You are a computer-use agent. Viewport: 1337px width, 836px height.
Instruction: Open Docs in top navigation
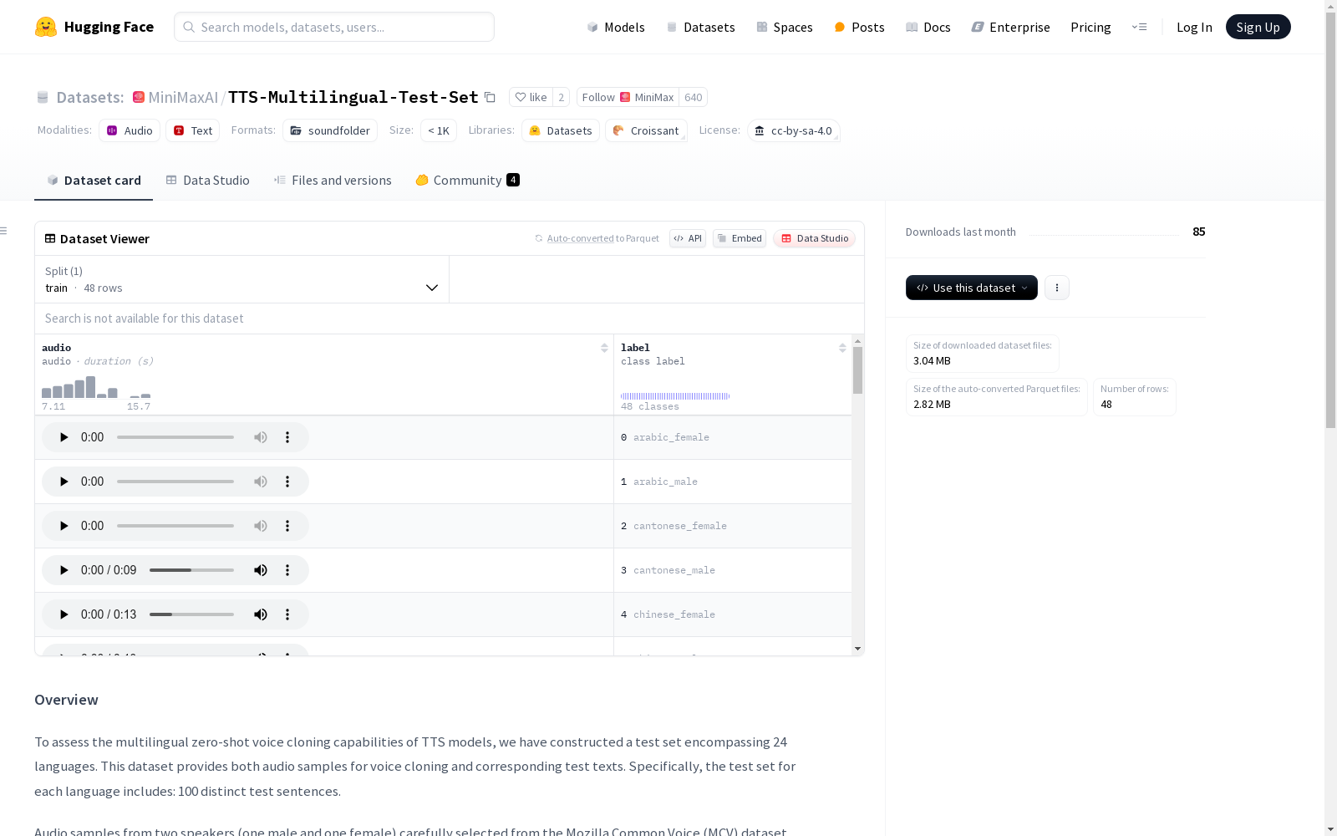(928, 27)
